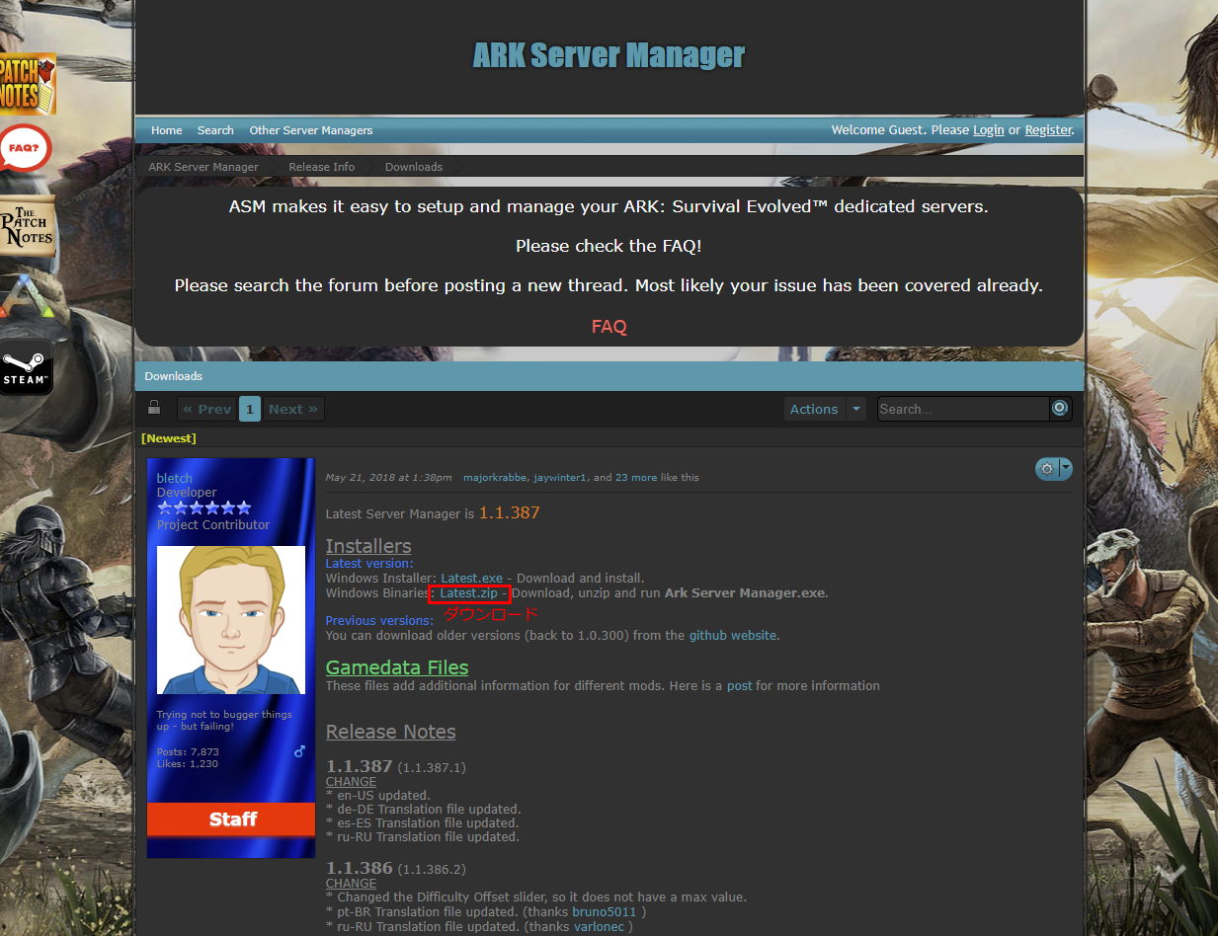Click the Latest.exe installer link
Image resolution: width=1218 pixels, height=936 pixels.
471,578
